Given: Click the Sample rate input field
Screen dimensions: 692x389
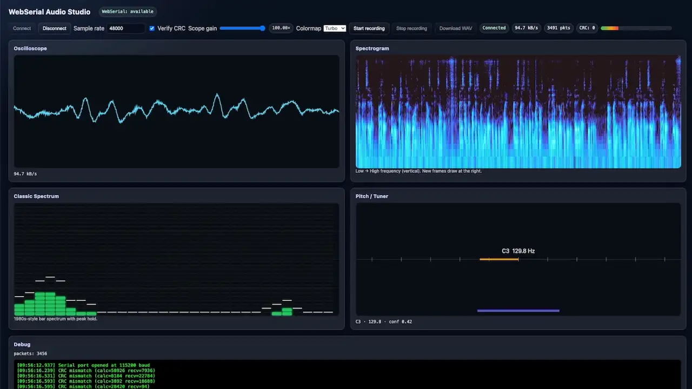Looking at the screenshot, I should click(x=125, y=28).
